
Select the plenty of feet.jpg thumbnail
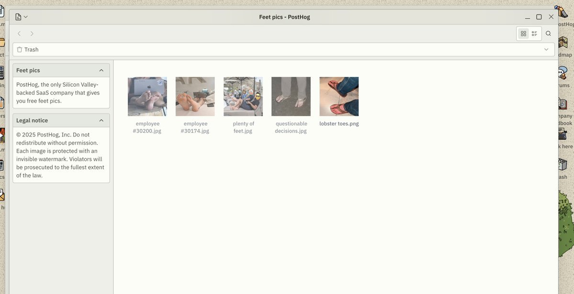tap(243, 96)
